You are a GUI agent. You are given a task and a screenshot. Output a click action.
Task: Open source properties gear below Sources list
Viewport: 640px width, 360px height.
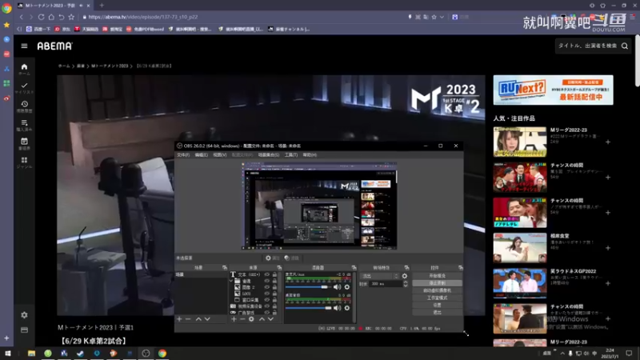(251, 318)
